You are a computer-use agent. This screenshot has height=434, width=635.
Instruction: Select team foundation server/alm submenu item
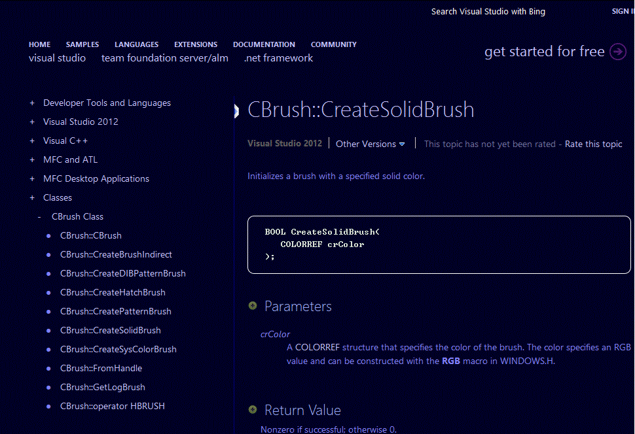point(165,58)
